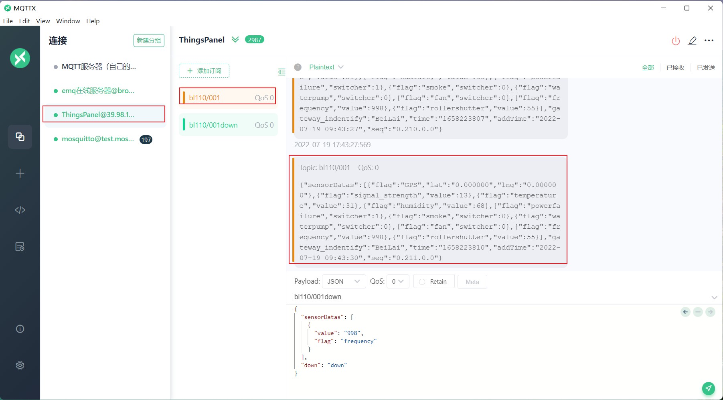The height and width of the screenshot is (400, 723).
Task: Go to previous payload history arrow
Action: click(x=685, y=312)
